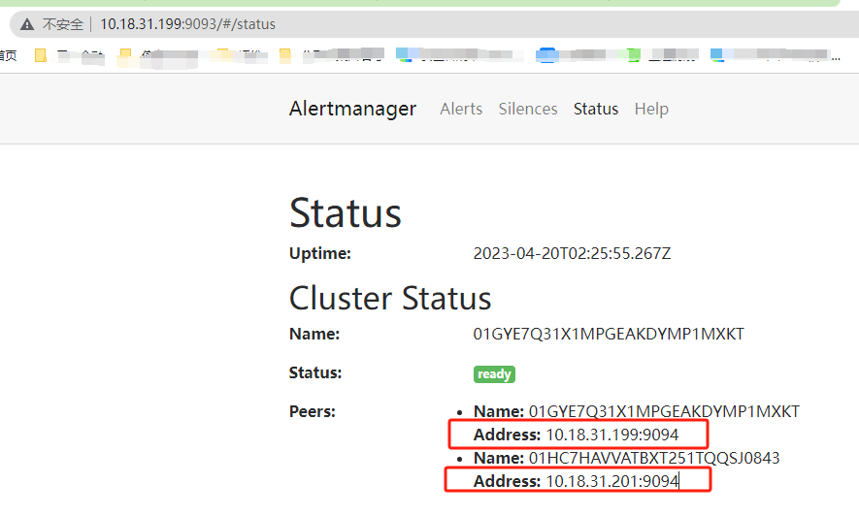Click the first yellow bookmark folder icon
Image resolution: width=859 pixels, height=516 pixels.
tap(41, 55)
